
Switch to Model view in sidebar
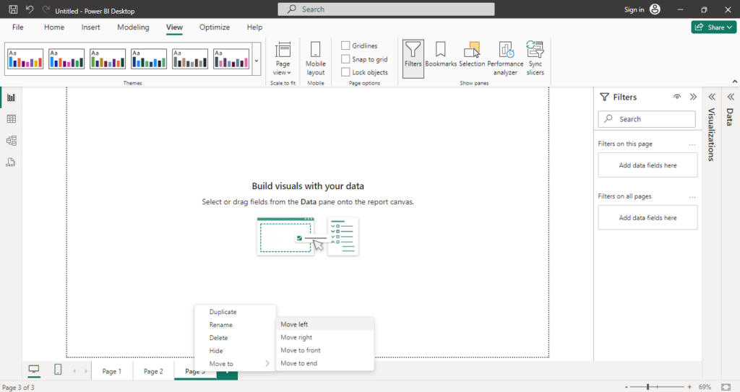(11, 141)
